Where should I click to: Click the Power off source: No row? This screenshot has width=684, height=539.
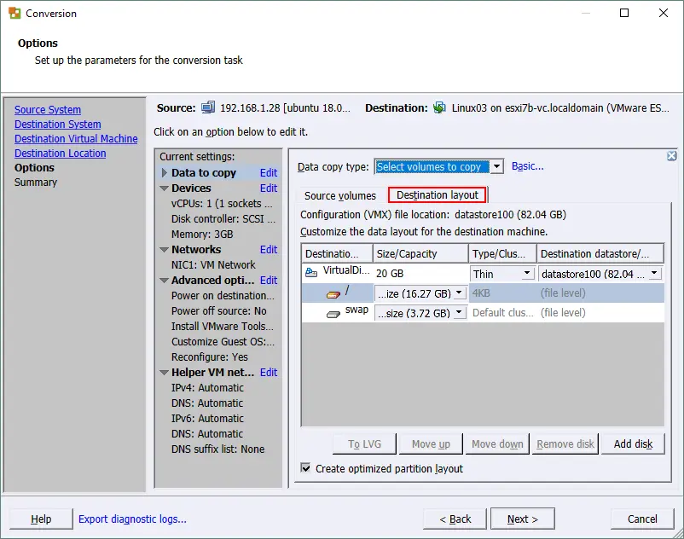(218, 311)
